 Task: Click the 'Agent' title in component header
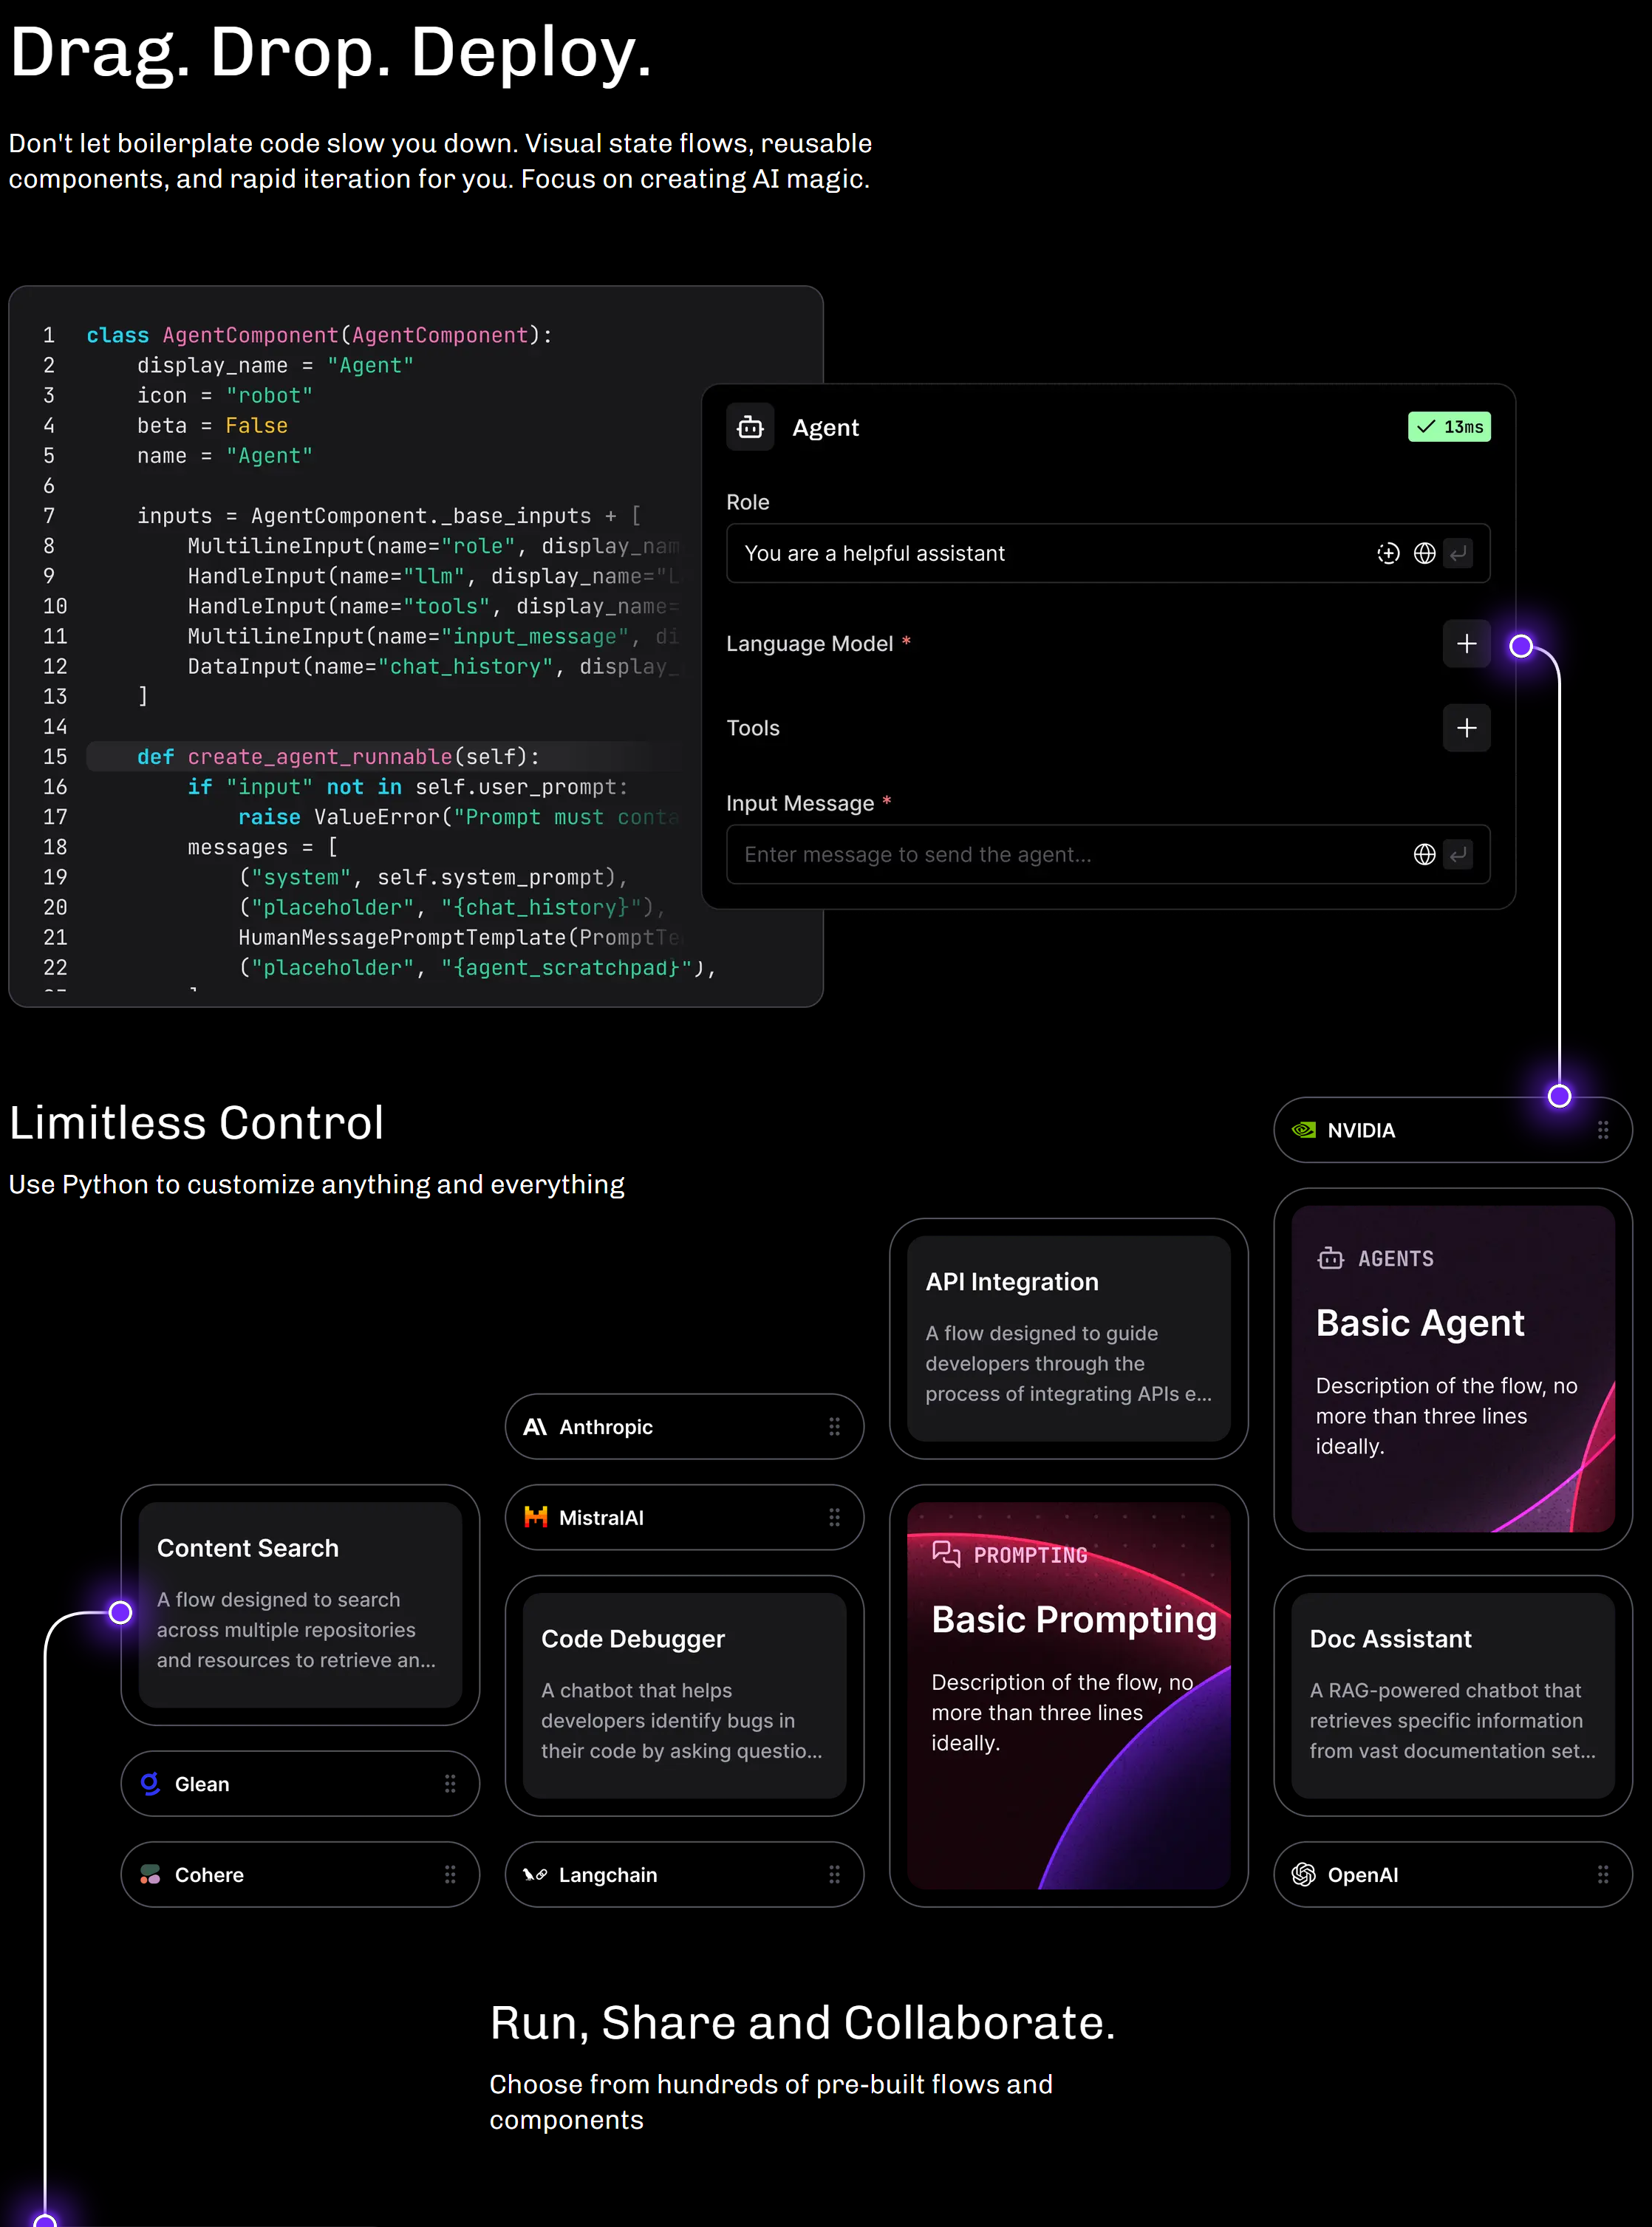point(825,428)
